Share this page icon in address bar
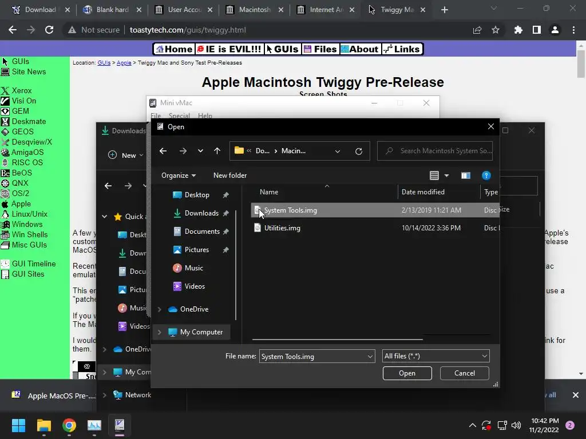586x439 pixels. pos(477,30)
